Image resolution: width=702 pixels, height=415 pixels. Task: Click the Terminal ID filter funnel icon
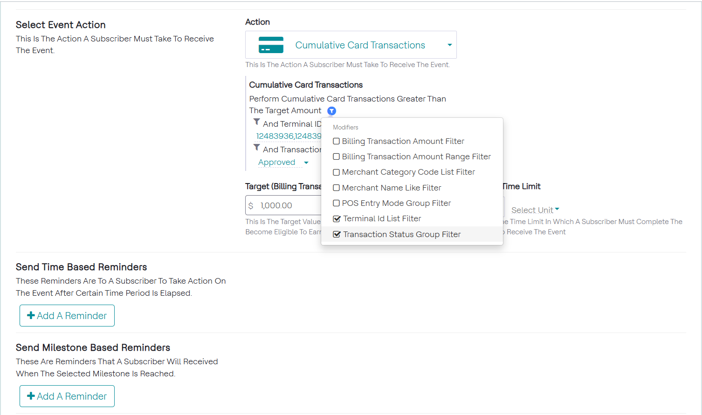coord(256,122)
